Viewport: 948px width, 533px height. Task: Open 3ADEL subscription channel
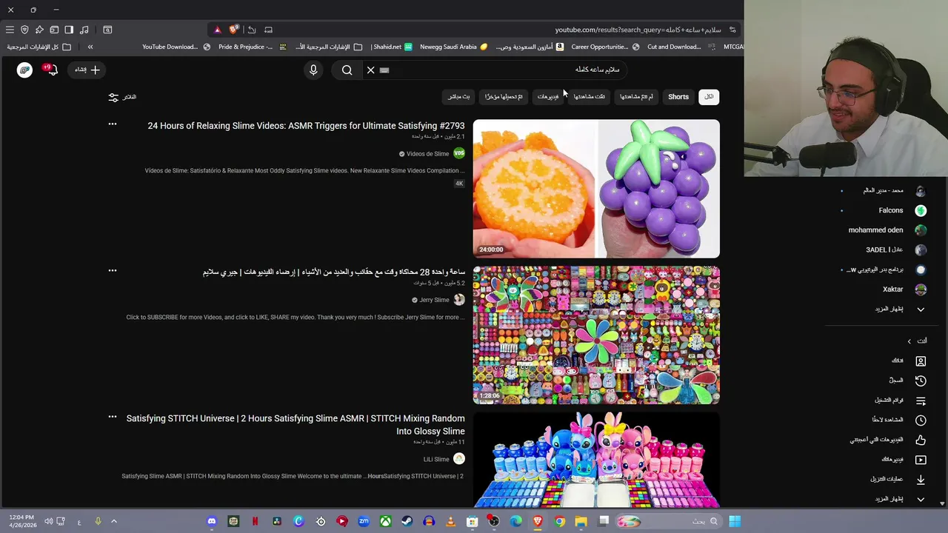point(884,250)
